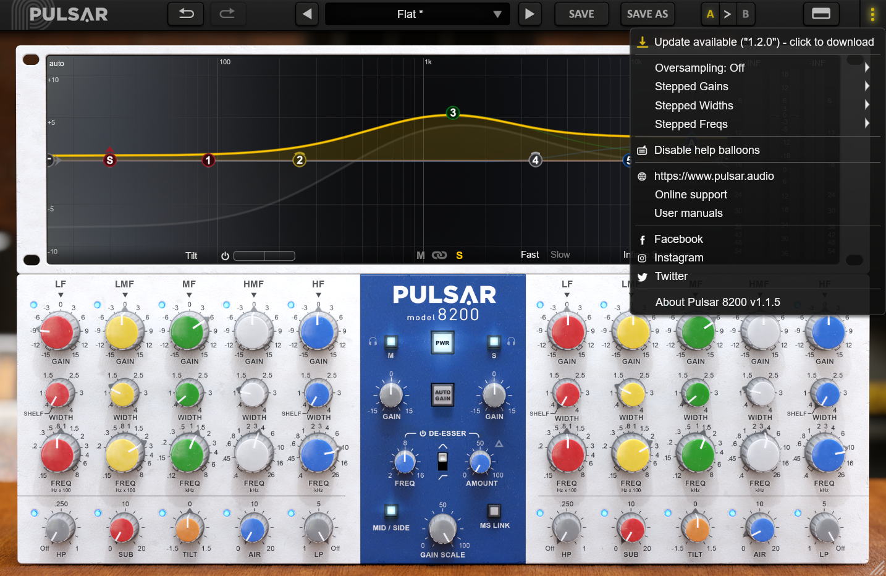Toggle the MID / SIDE button
886x576 pixels.
click(x=390, y=511)
